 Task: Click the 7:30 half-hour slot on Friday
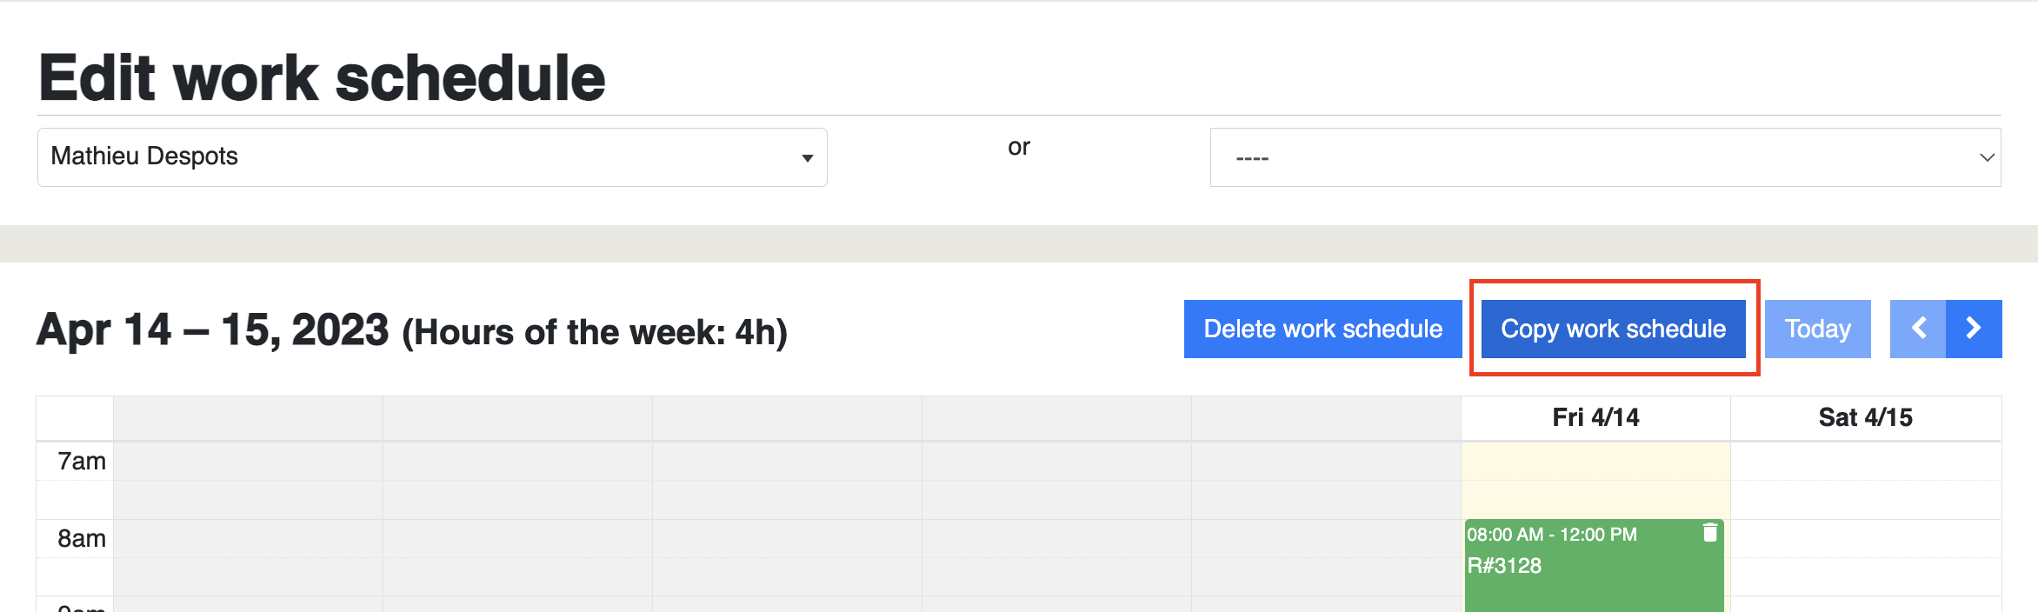pos(1595,500)
